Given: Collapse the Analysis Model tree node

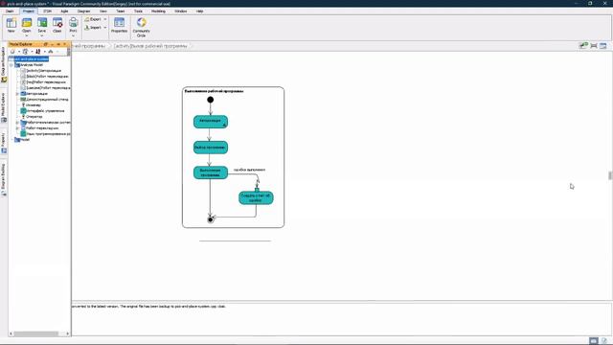Looking at the screenshot, I should click(x=11, y=65).
